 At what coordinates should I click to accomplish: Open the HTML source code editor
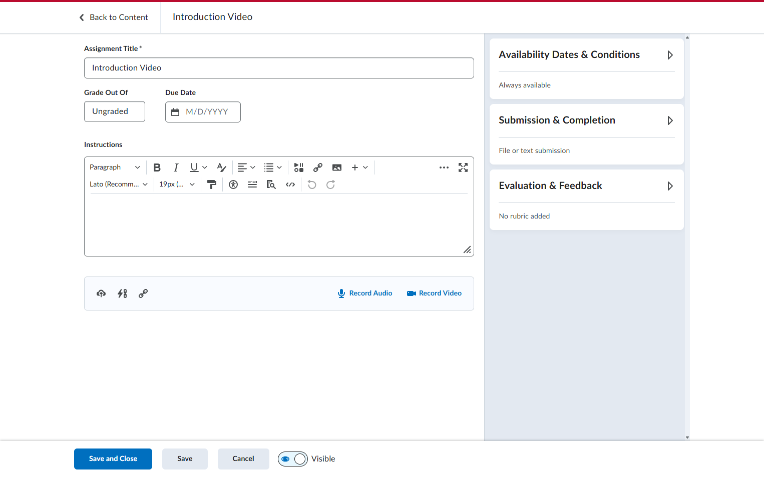point(290,184)
